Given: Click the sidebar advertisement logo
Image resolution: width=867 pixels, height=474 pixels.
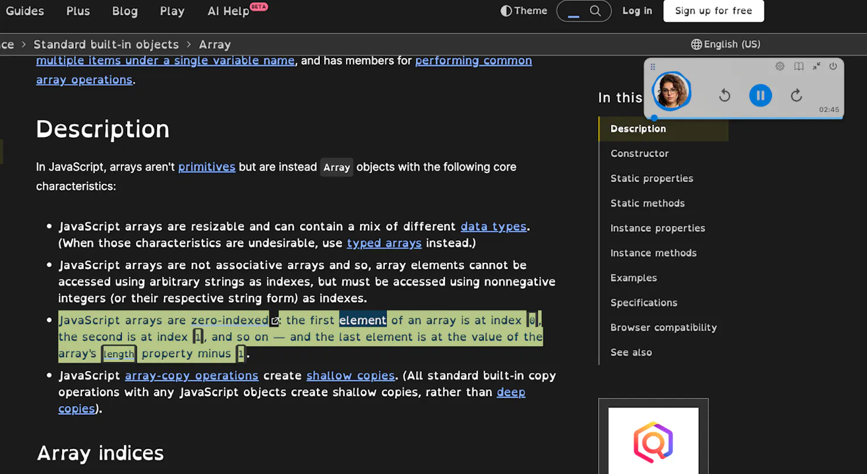Looking at the screenshot, I should (653, 441).
